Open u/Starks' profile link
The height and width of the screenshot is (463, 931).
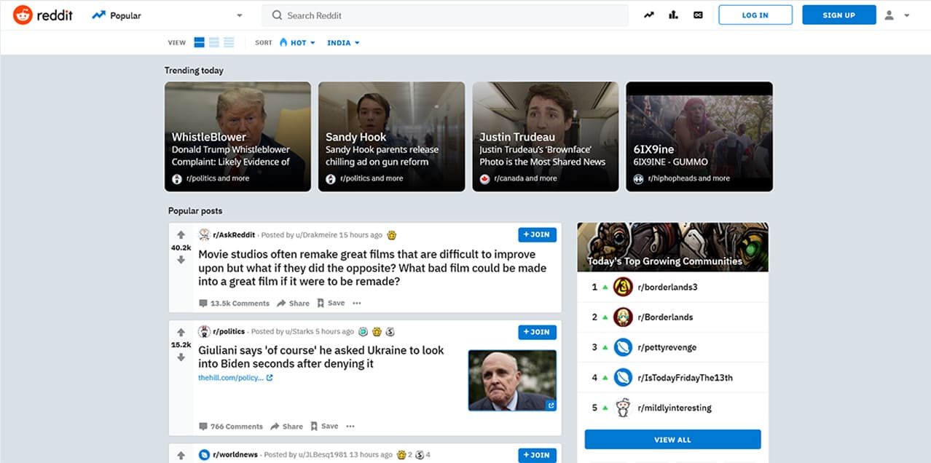[x=299, y=332]
